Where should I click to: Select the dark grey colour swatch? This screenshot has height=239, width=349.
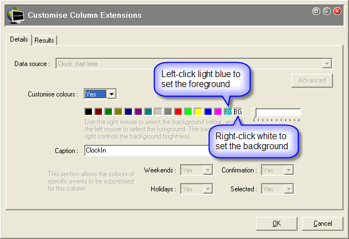click(x=168, y=111)
